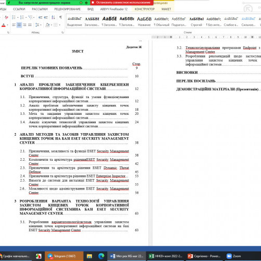This screenshot has height=261, width=261.
Task: Switch to the Zoom app in the taskbar
Action: point(233,256)
